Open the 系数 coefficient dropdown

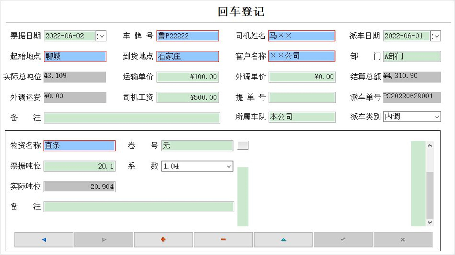(x=228, y=166)
